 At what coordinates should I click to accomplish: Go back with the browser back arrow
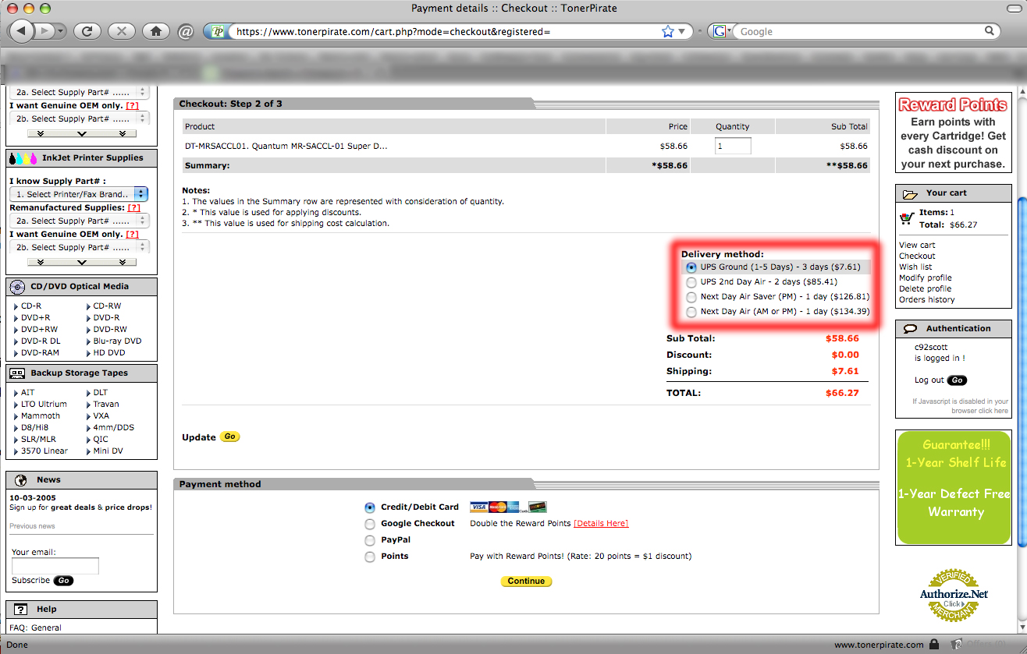click(21, 31)
